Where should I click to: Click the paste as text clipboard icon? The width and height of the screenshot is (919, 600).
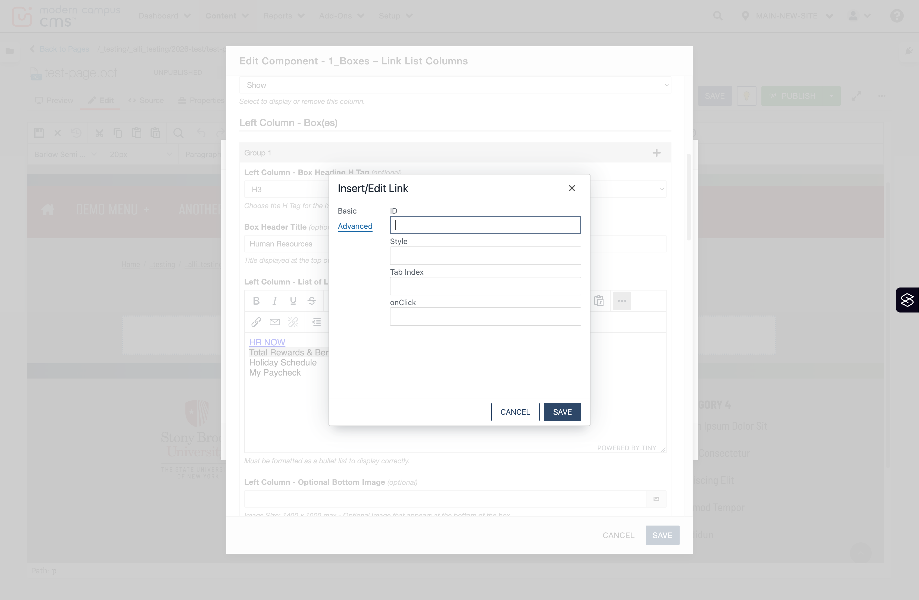click(599, 301)
